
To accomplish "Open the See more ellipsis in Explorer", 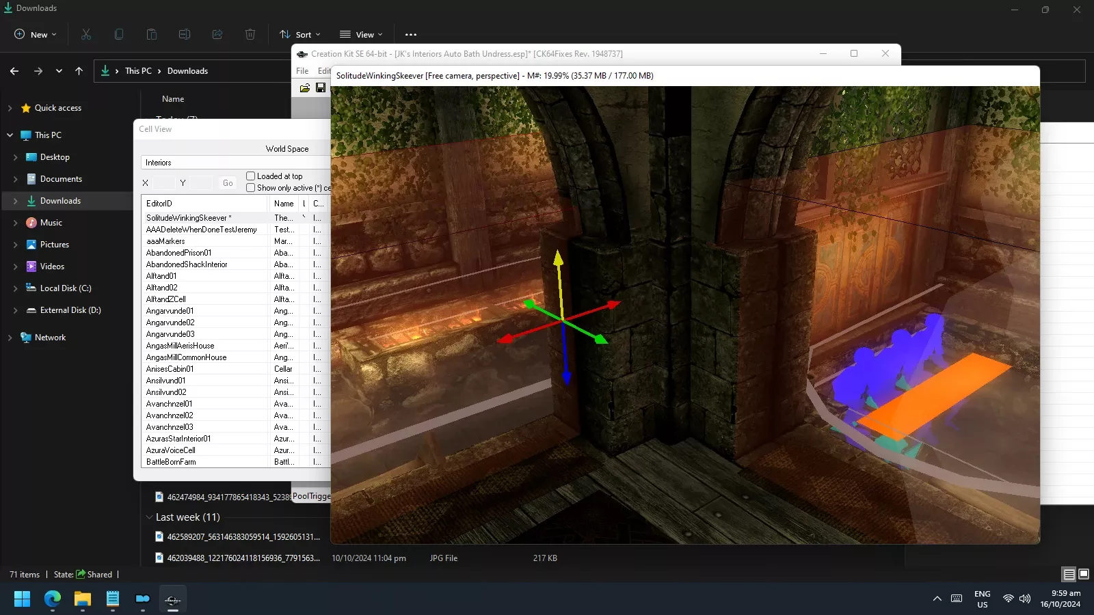I will pos(411,34).
